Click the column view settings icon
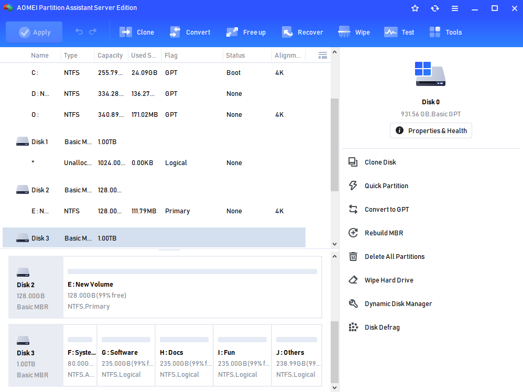 tap(322, 56)
